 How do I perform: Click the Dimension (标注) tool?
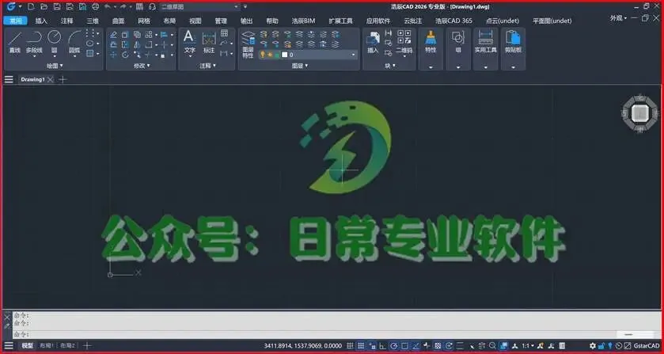pyautogui.click(x=209, y=42)
